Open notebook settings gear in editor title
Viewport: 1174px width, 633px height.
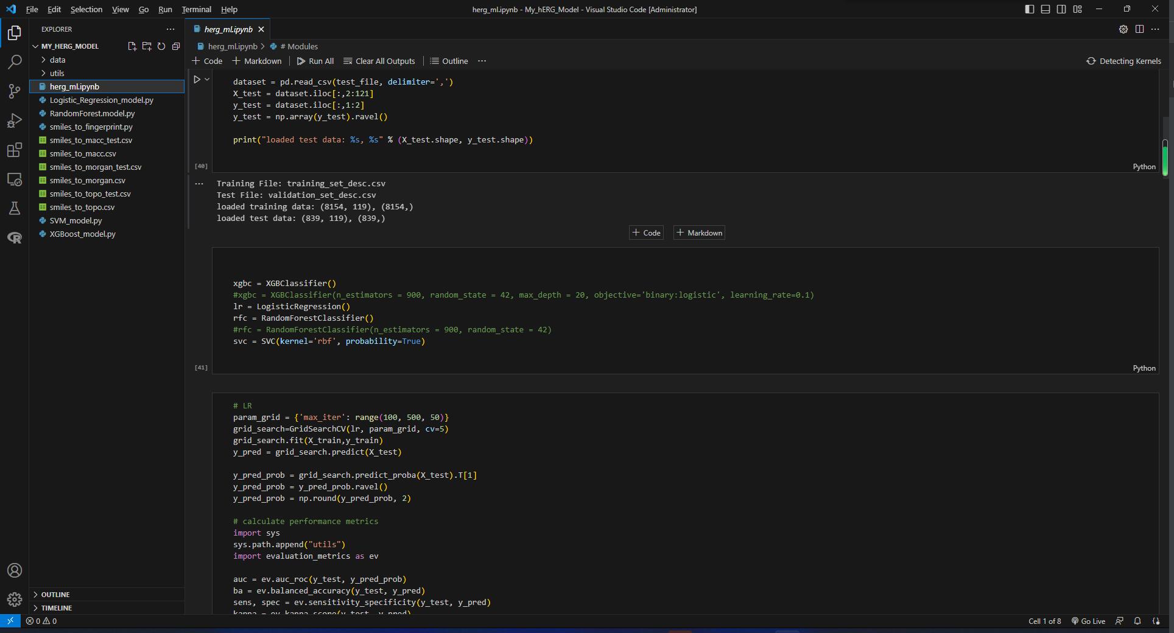pyautogui.click(x=1123, y=29)
